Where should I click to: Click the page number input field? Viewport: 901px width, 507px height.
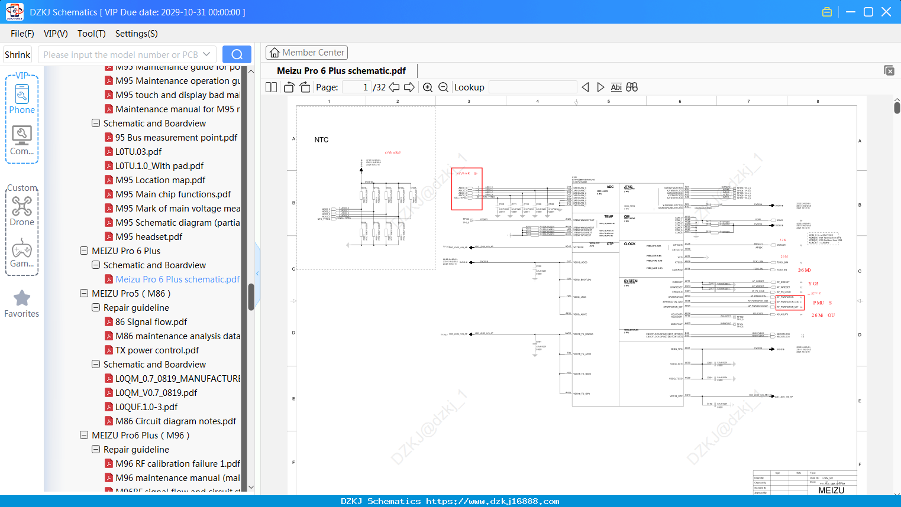357,87
